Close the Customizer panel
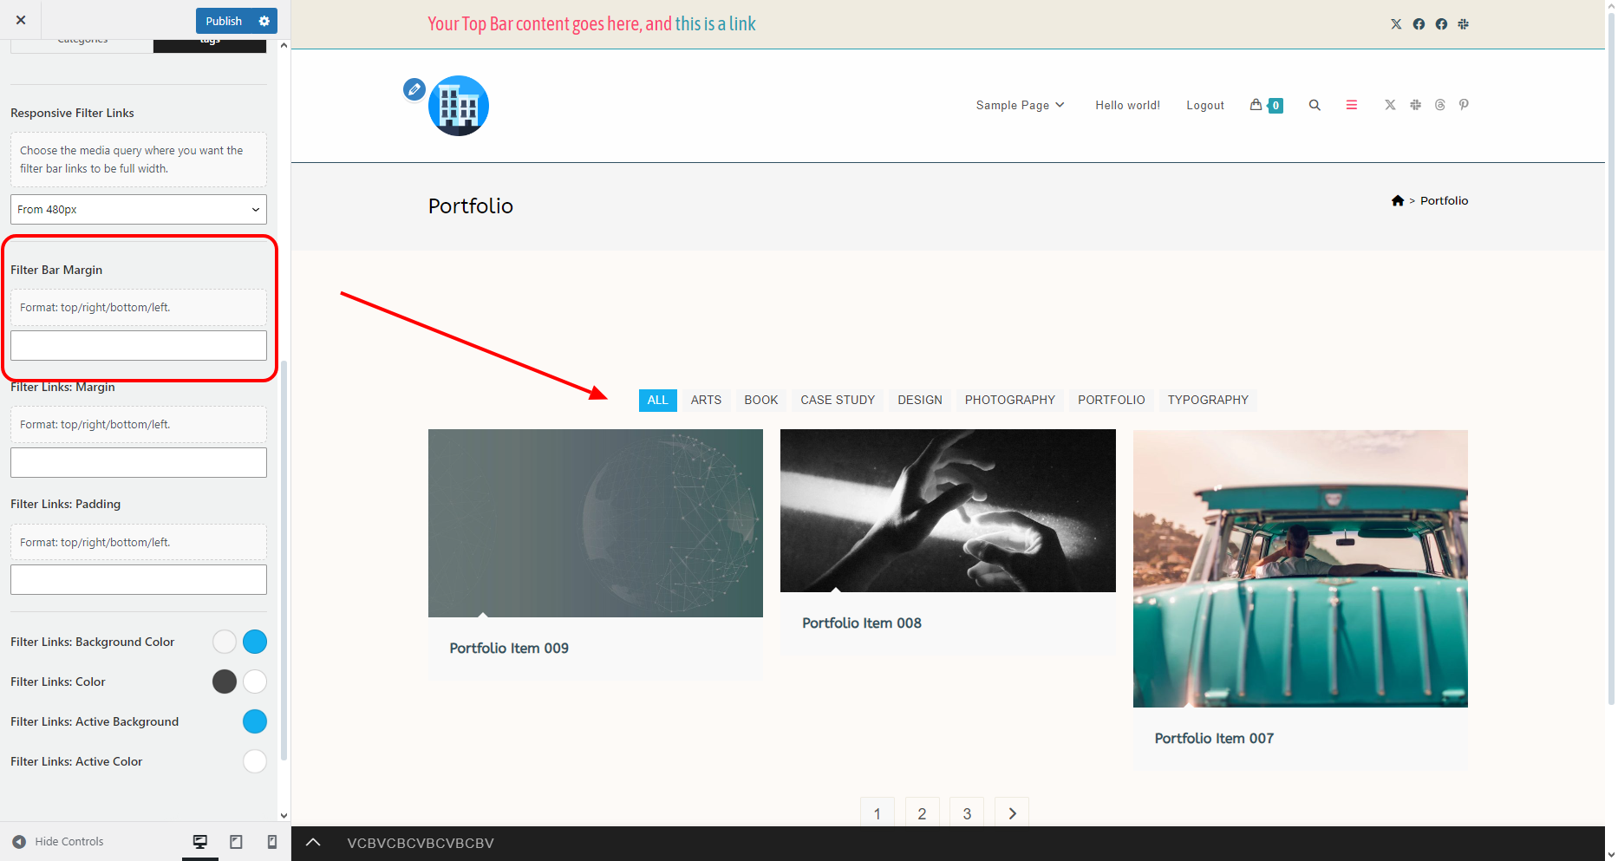Viewport: 1618px width, 861px height. coord(21,20)
